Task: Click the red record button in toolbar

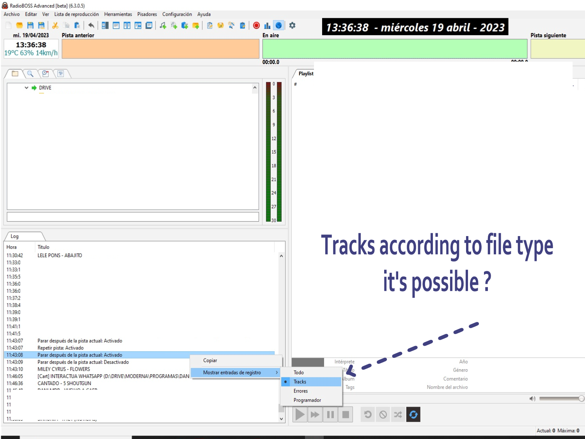Action: pyautogui.click(x=256, y=25)
